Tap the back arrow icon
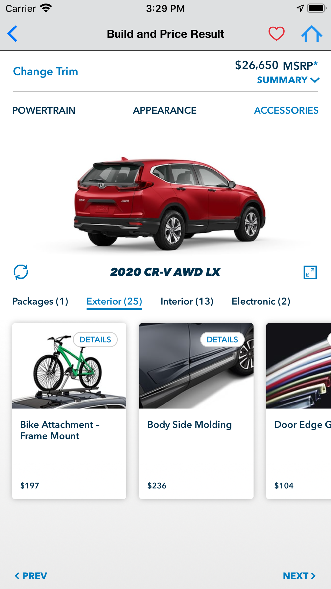 point(12,34)
